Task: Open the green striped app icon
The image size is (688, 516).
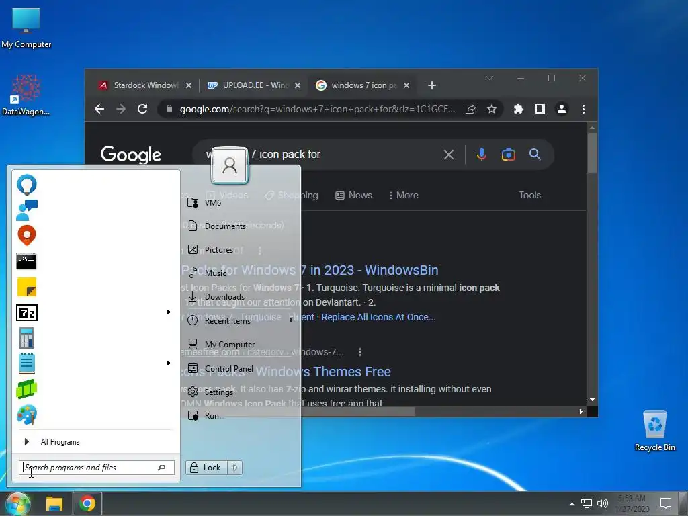Action: (27, 389)
